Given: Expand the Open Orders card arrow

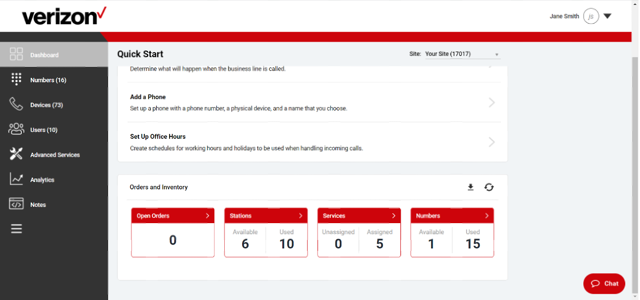Looking at the screenshot, I should point(208,216).
